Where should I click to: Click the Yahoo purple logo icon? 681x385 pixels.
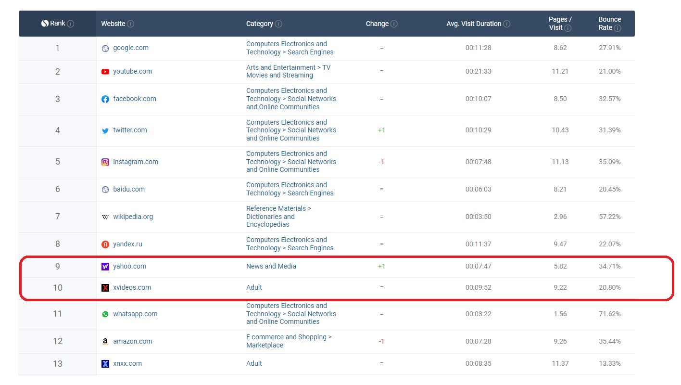[105, 267]
